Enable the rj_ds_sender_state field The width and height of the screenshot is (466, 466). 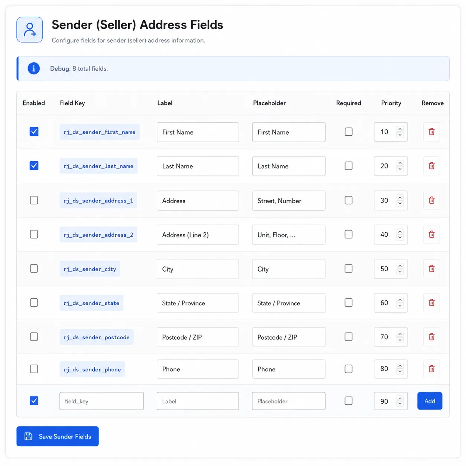(34, 303)
